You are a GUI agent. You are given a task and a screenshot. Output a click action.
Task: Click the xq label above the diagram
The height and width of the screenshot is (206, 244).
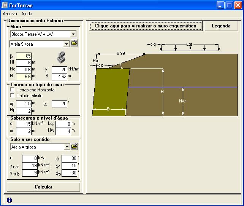point(153,44)
